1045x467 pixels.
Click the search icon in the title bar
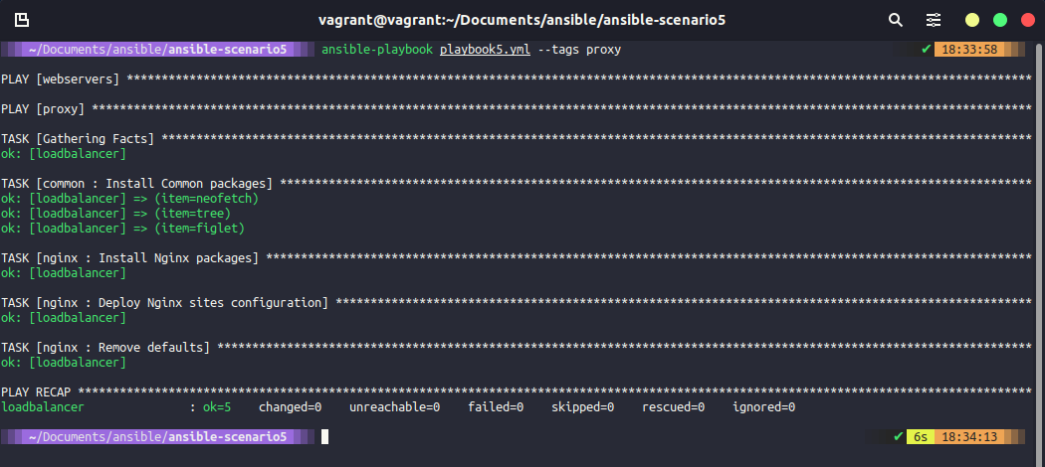click(896, 20)
